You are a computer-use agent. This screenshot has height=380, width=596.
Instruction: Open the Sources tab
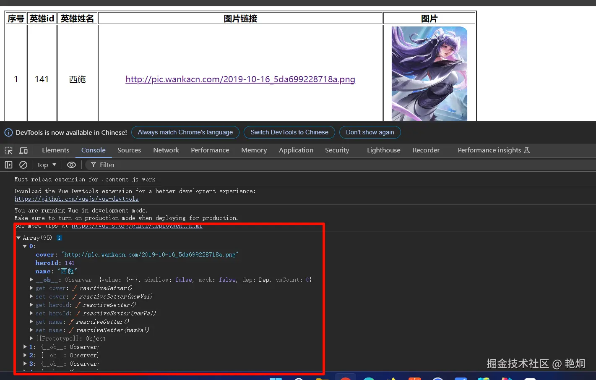click(x=129, y=150)
